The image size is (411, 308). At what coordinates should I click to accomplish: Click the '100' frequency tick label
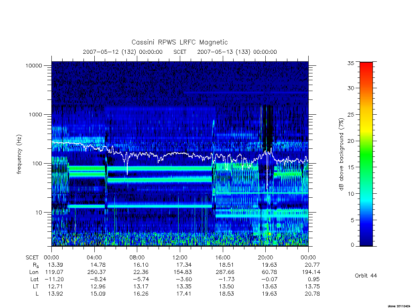(x=37, y=164)
